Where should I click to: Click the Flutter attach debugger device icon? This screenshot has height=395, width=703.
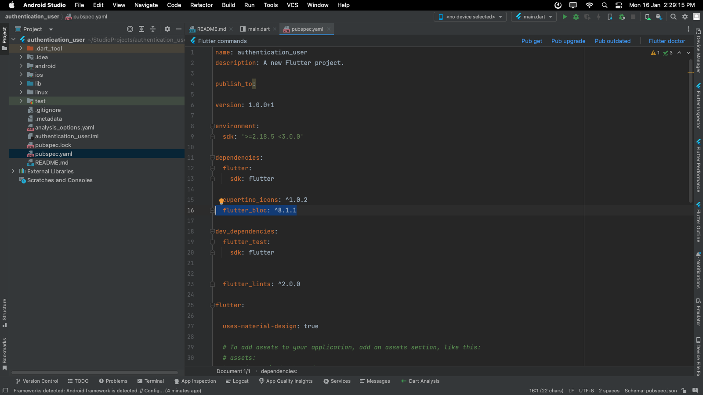point(610,17)
